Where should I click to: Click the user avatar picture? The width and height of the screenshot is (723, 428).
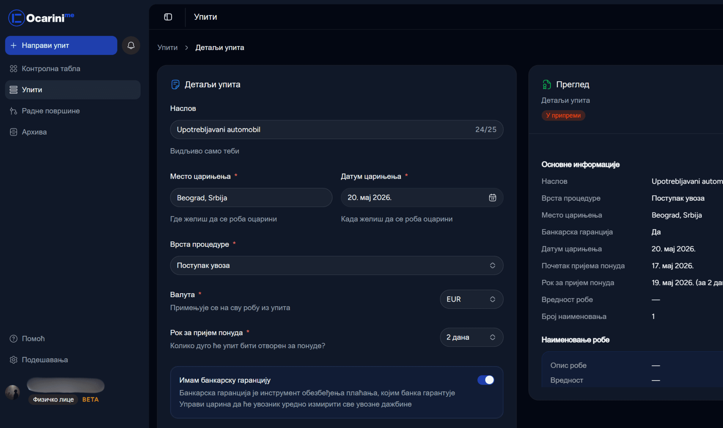pos(12,392)
